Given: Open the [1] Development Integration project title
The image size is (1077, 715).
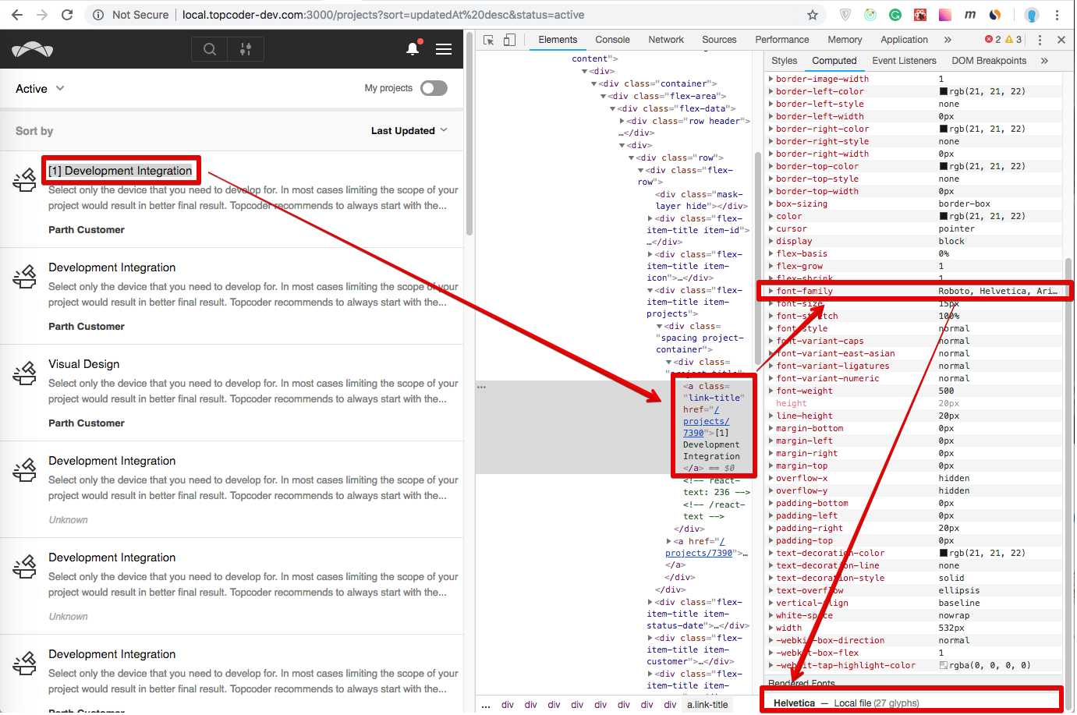Looking at the screenshot, I should [x=120, y=171].
